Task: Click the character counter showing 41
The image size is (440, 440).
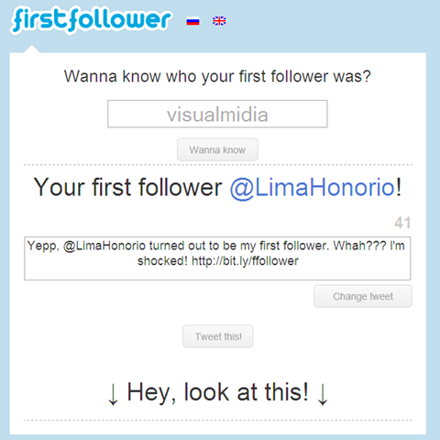Action: [x=402, y=223]
